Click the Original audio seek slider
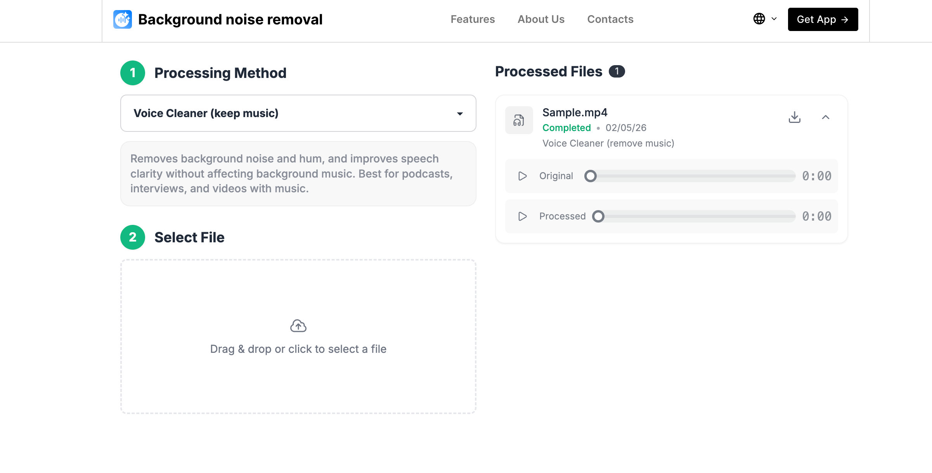This screenshot has height=473, width=932. click(692, 176)
